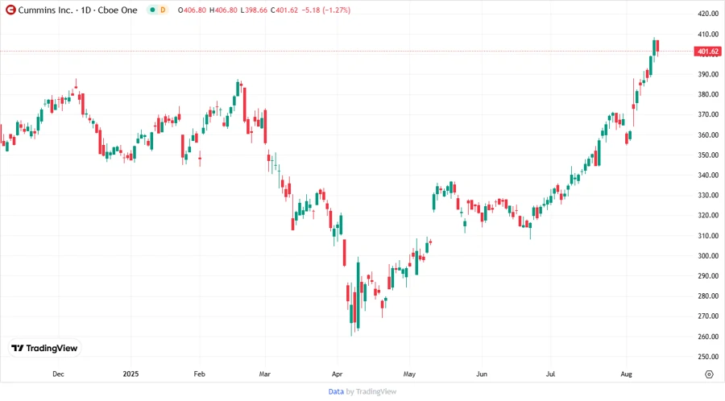Viewport: 725px width, 401px height.
Task: Click the May label on time axis
Action: click(x=409, y=374)
